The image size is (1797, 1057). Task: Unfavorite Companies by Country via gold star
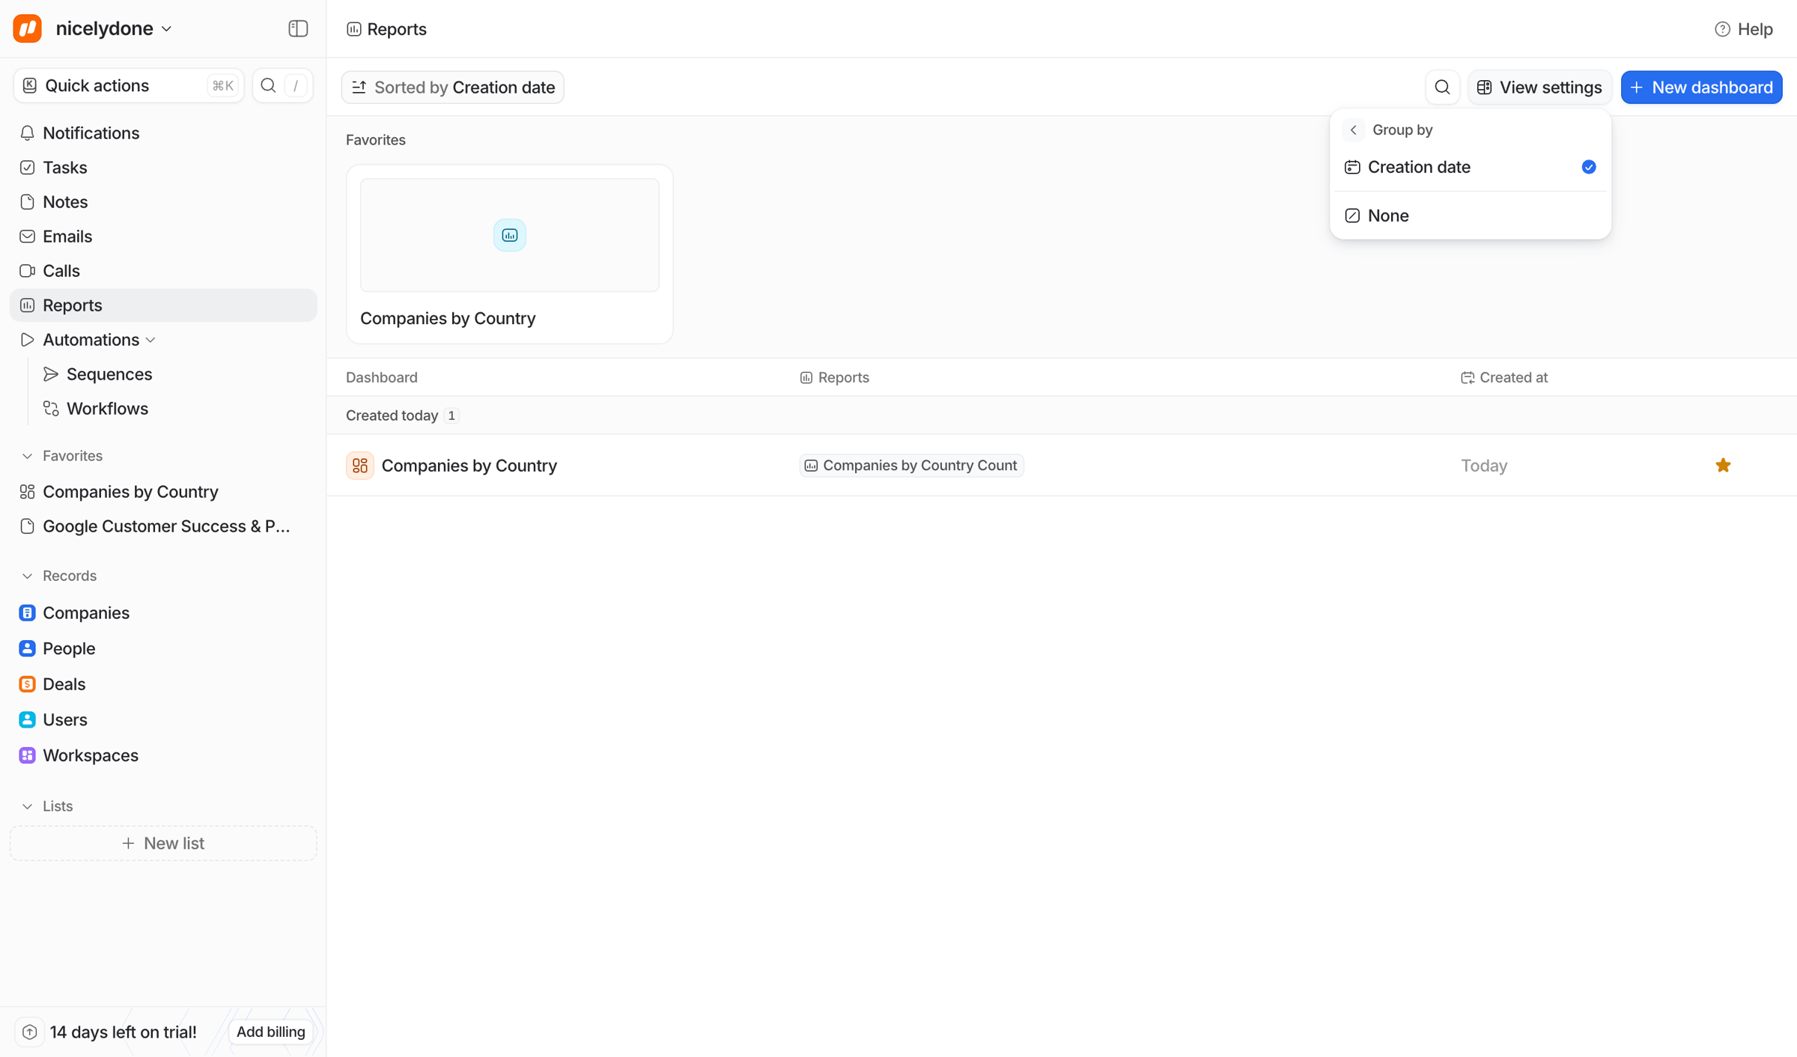click(1723, 466)
